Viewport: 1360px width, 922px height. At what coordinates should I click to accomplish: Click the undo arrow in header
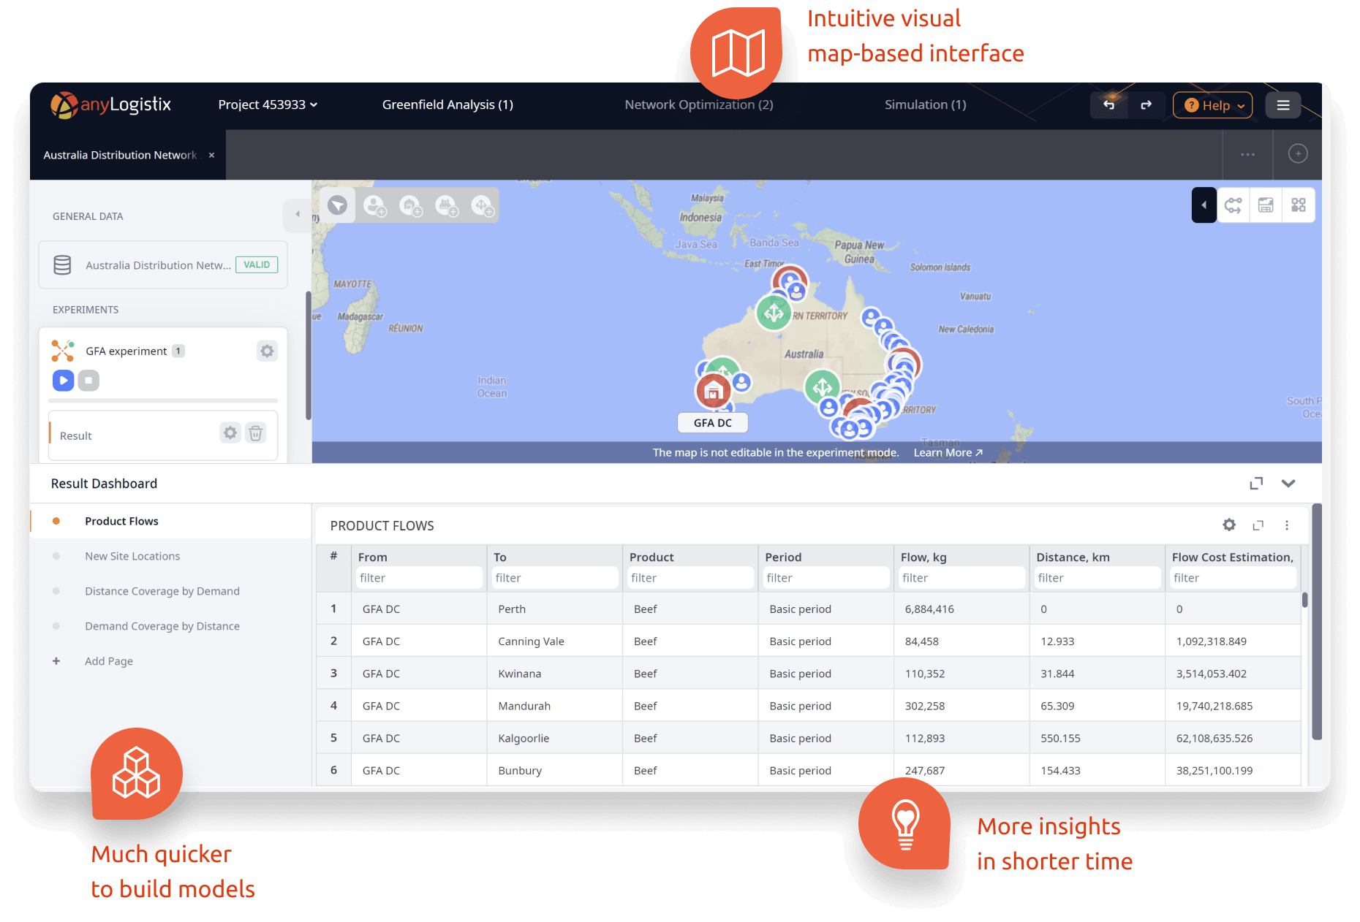pyautogui.click(x=1108, y=105)
